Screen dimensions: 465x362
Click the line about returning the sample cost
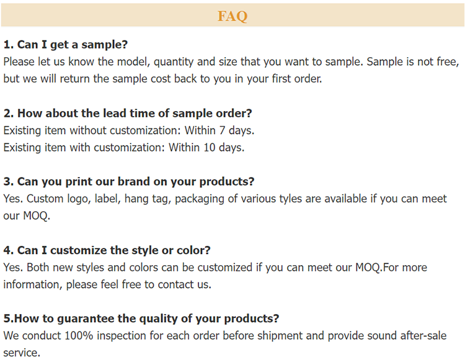(x=162, y=79)
